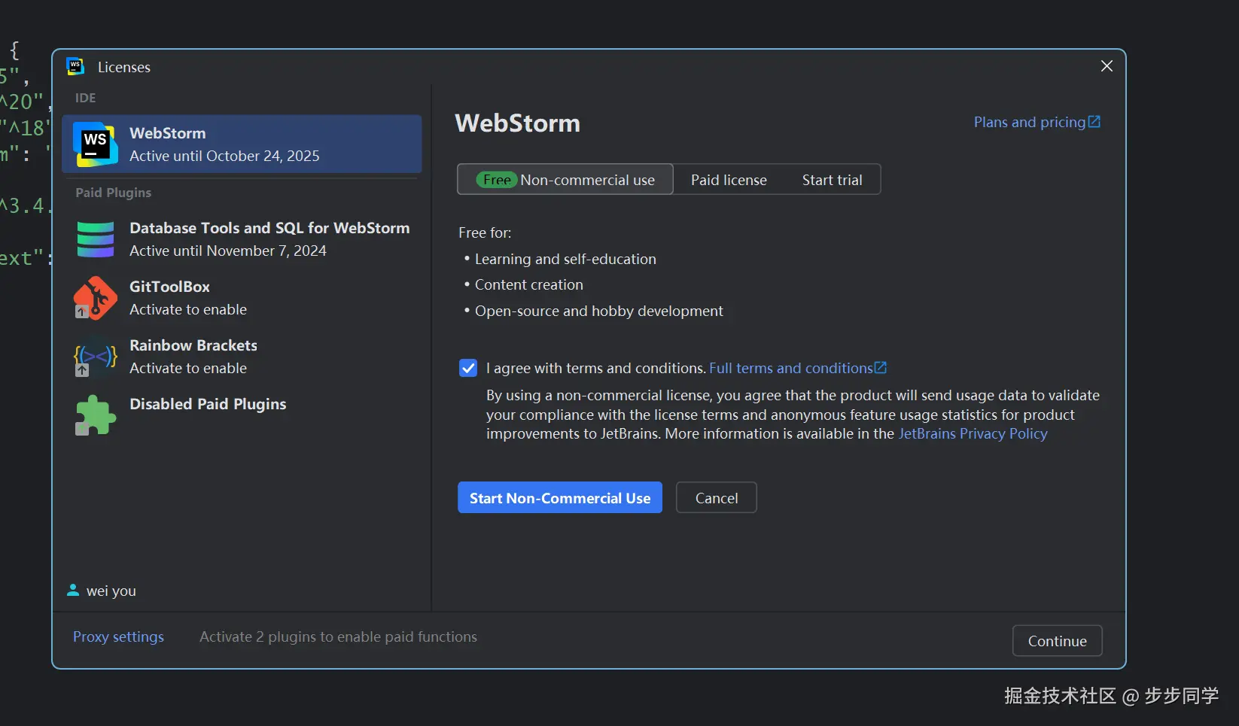
Task: Click the 'Content creation' bullet text
Action: click(528, 284)
